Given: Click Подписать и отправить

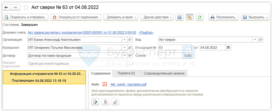Looking at the screenshot, I should 25,17.
